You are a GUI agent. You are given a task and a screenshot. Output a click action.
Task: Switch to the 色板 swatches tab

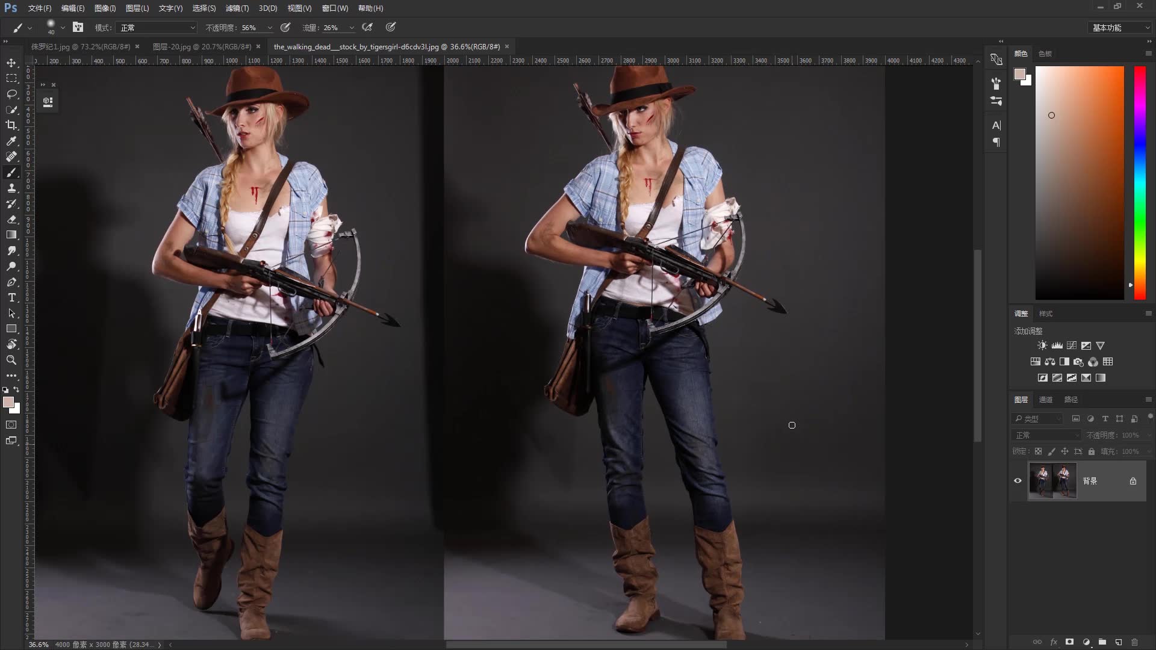1045,54
